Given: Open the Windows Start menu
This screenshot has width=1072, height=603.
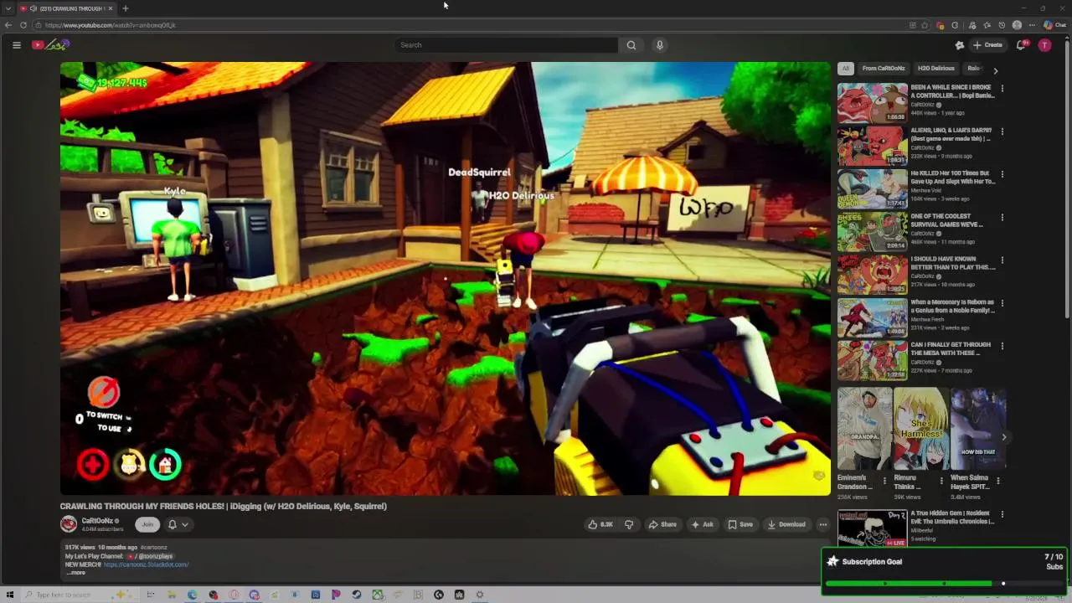Looking at the screenshot, I should pyautogui.click(x=10, y=595).
